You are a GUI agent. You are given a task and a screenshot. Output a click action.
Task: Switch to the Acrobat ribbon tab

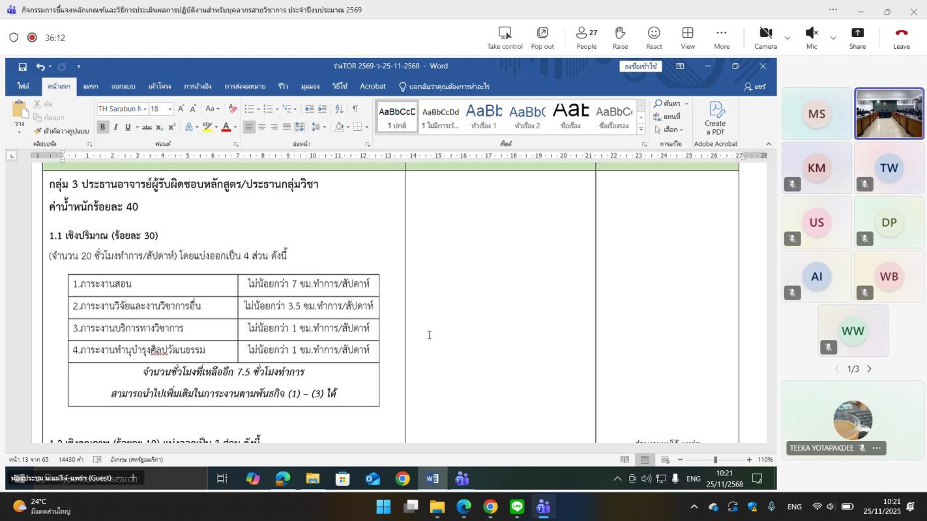[x=372, y=87]
